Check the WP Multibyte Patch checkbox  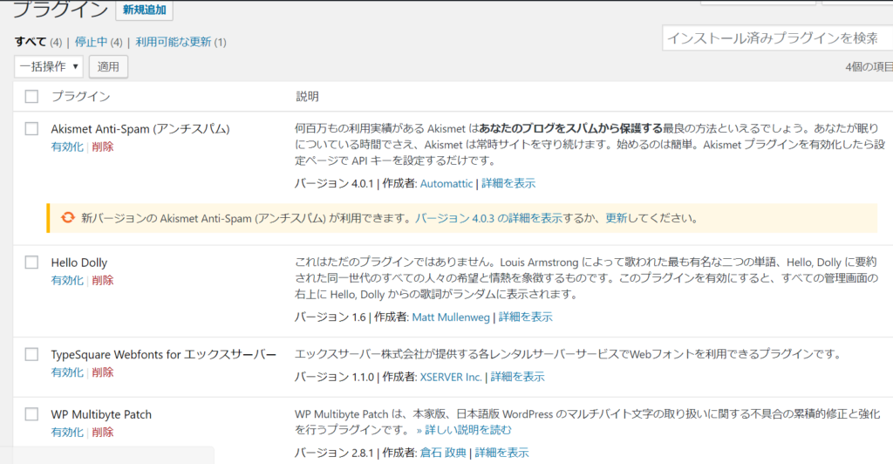pyautogui.click(x=32, y=414)
